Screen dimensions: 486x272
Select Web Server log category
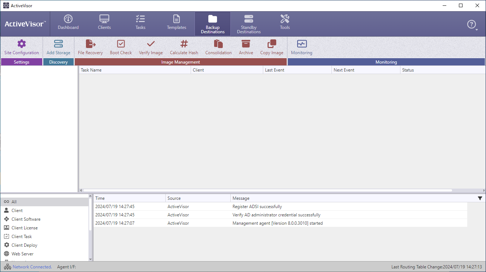tap(44, 254)
